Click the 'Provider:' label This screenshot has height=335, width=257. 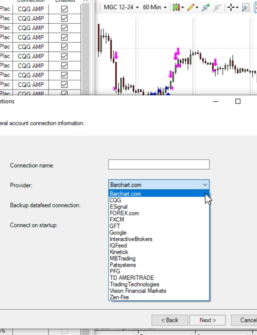click(x=21, y=185)
